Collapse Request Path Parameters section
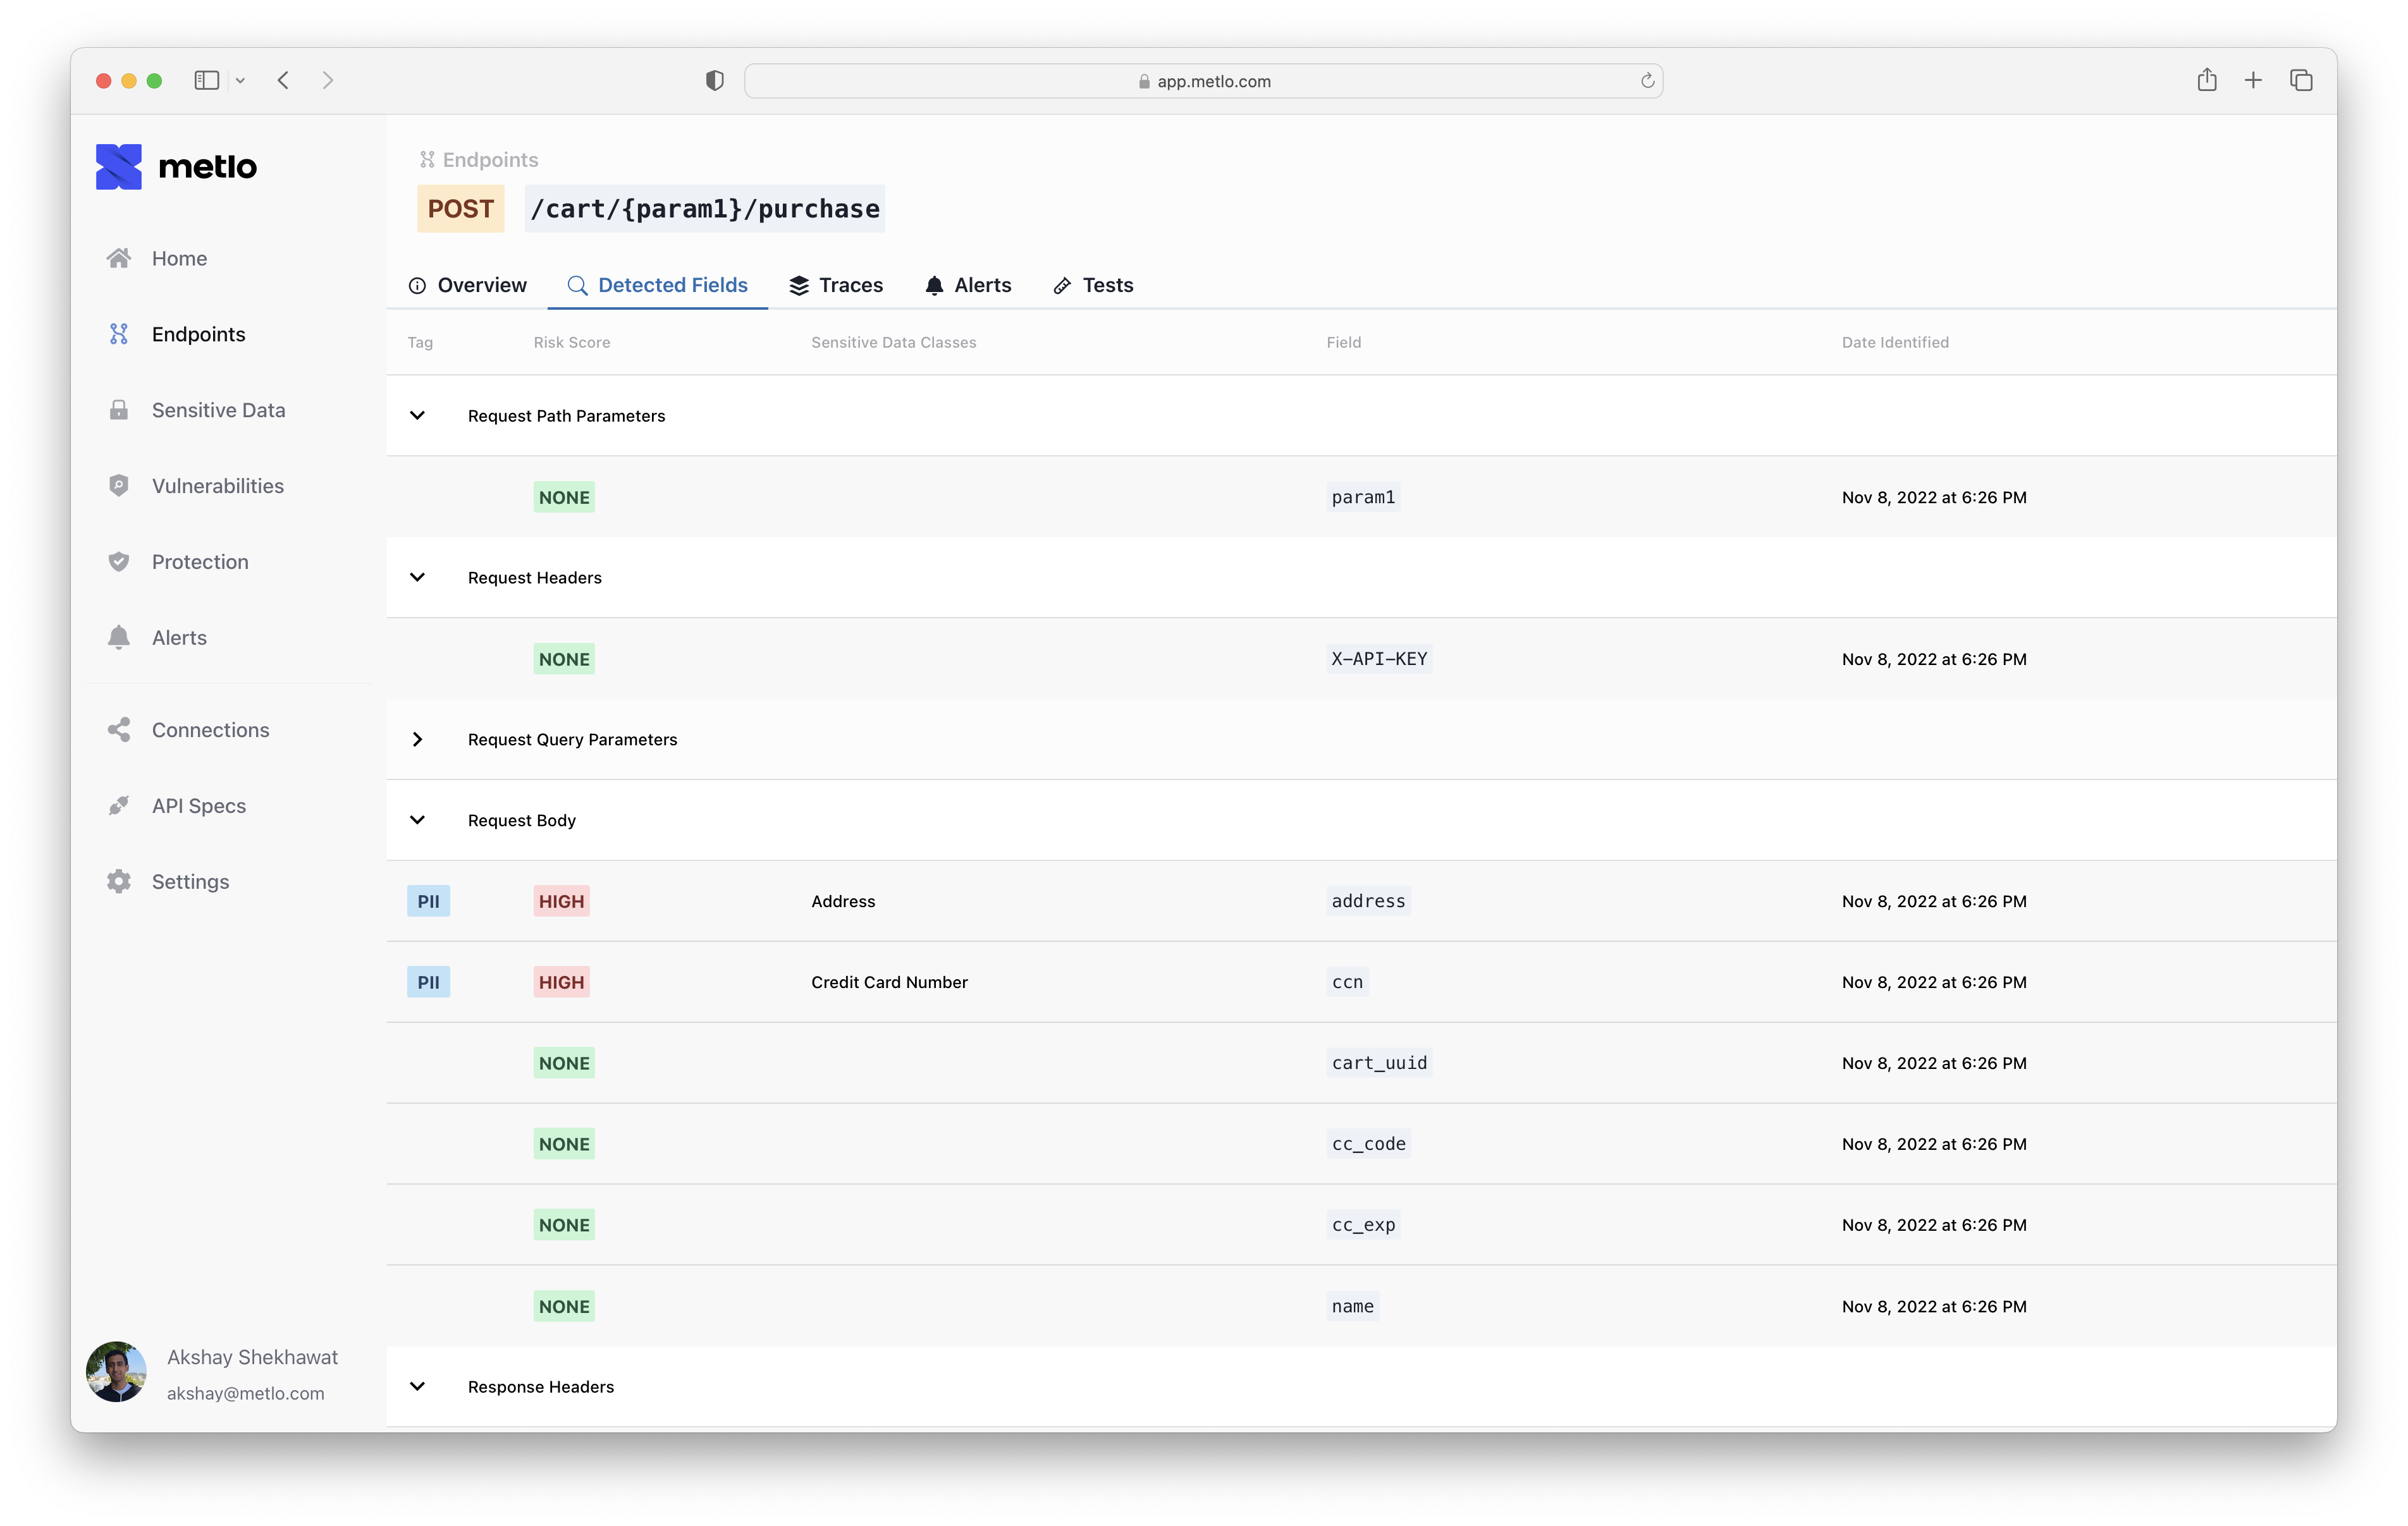Image resolution: width=2408 pixels, height=1526 pixels. click(x=417, y=416)
